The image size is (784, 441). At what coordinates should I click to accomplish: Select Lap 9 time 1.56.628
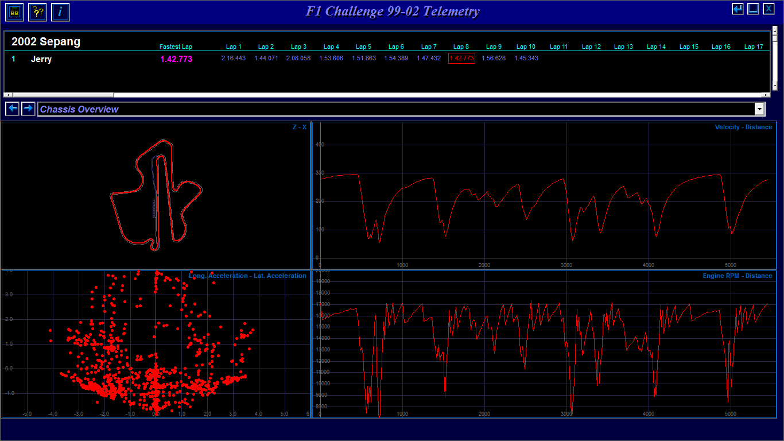494,59
